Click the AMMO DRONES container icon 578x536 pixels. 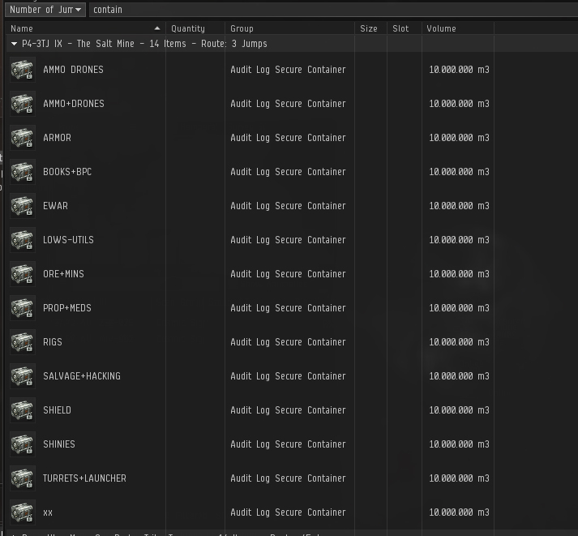pos(23,69)
